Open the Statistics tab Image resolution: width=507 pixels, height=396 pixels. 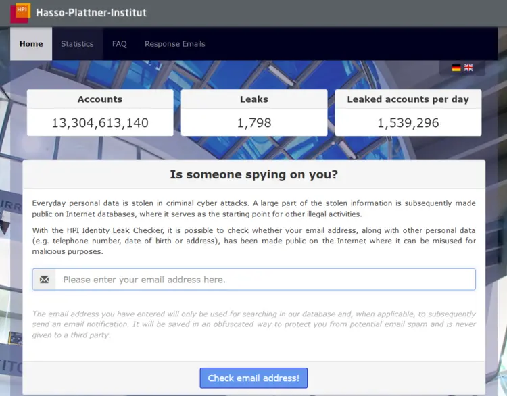point(77,44)
